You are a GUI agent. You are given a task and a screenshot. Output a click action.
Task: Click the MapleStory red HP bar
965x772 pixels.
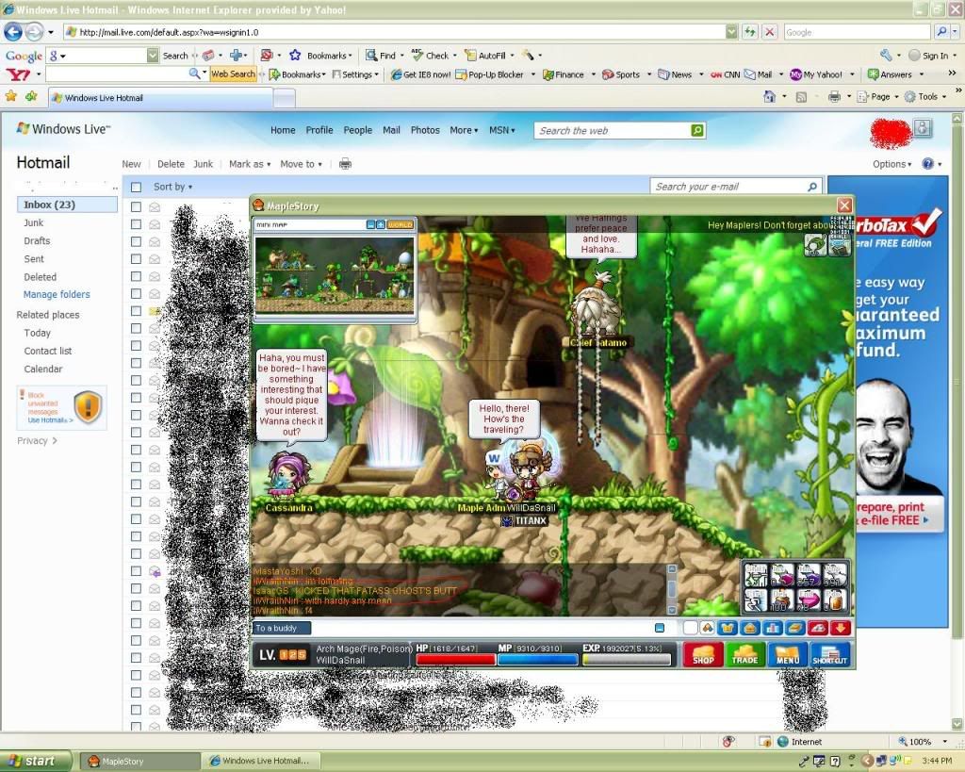(455, 659)
